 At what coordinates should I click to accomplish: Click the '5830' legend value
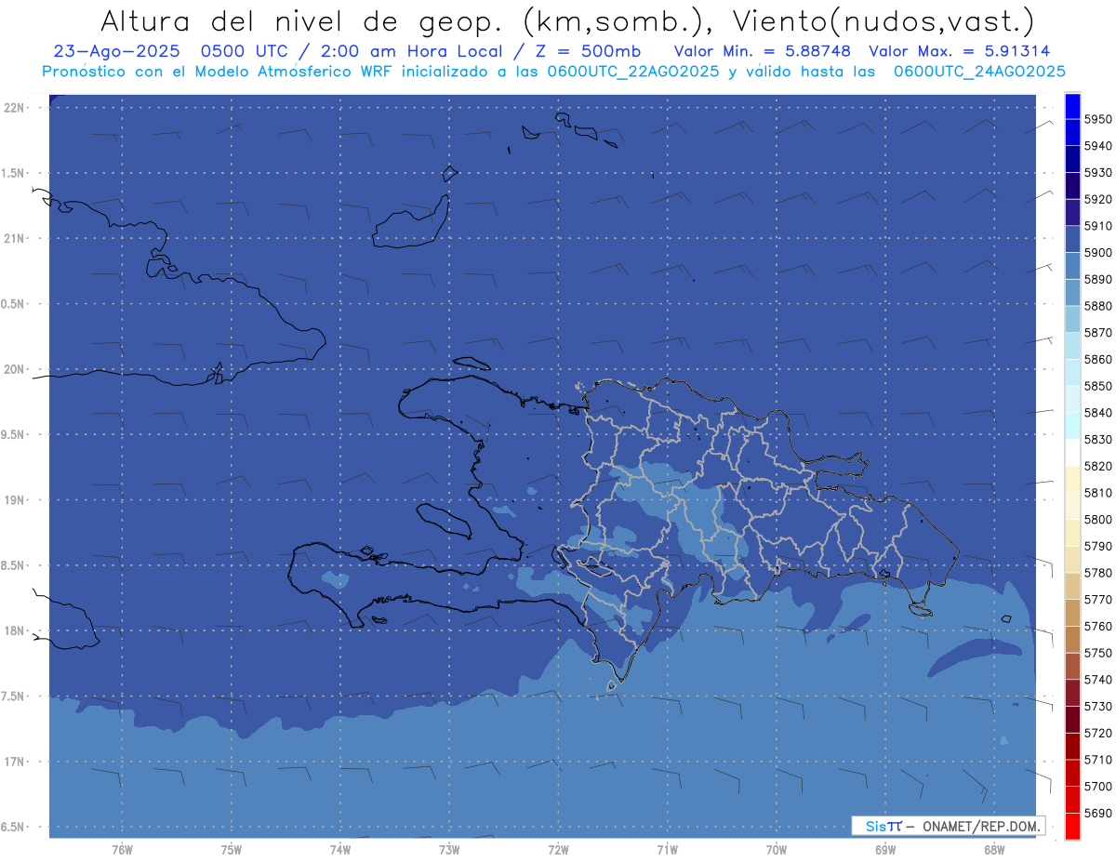[x=1097, y=440]
